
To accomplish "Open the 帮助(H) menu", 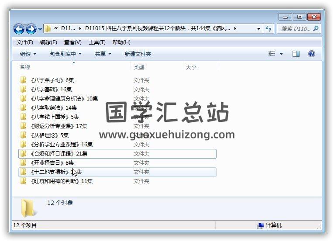I will point(121,42).
